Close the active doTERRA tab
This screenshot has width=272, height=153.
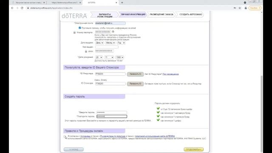coord(116,3)
